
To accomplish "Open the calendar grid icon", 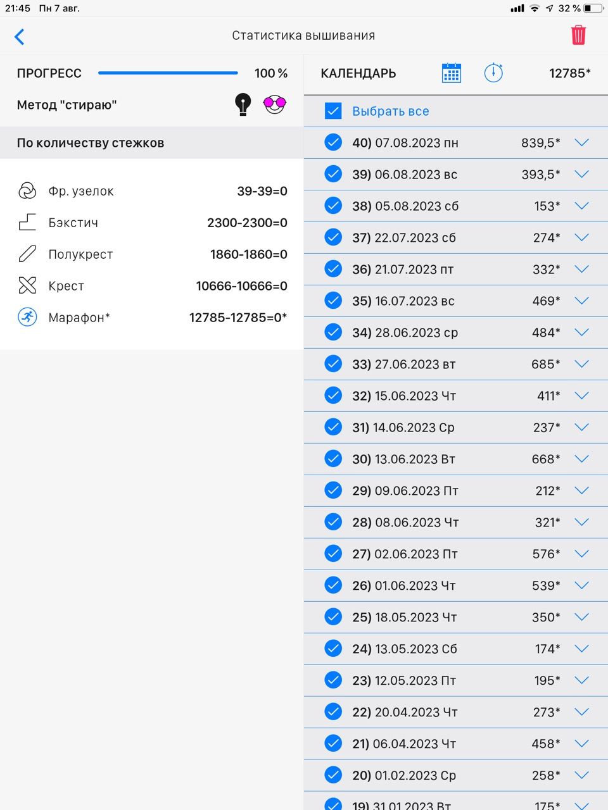I will click(x=451, y=73).
